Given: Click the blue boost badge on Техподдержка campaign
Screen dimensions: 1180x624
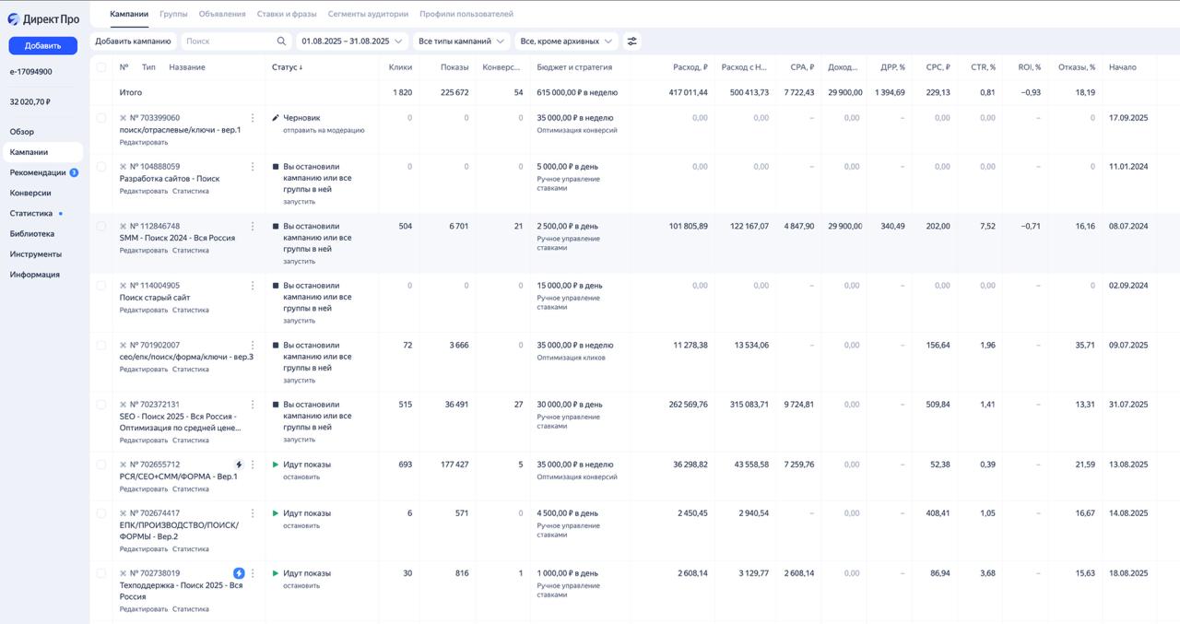Looking at the screenshot, I should point(239,572).
